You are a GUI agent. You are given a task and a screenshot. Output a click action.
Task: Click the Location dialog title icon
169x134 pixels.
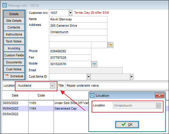pos(92,95)
